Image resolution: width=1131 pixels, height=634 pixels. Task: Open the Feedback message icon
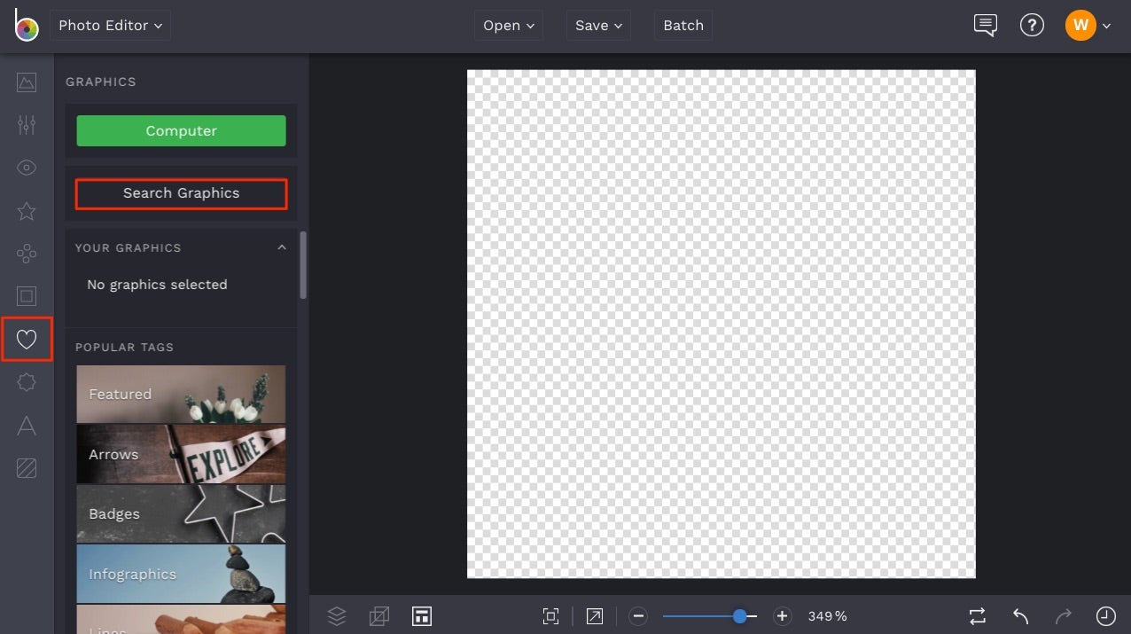point(984,25)
